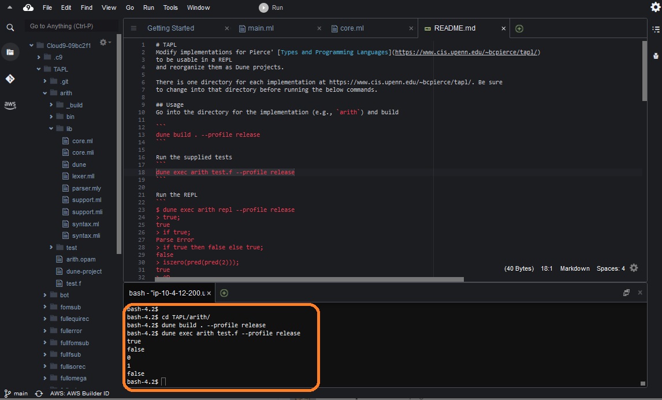The width and height of the screenshot is (662, 400).
Task: Close the core.ml tab
Action: [x=411, y=28]
